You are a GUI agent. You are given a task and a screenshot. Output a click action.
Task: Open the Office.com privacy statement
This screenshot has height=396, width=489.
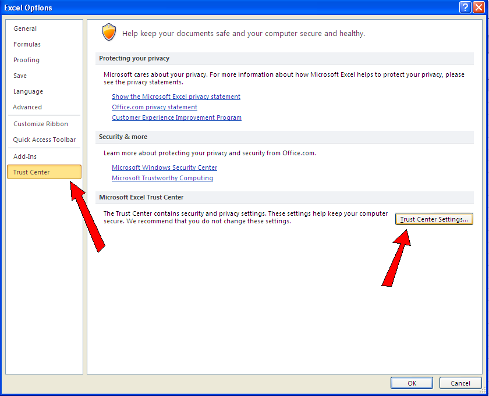click(x=154, y=107)
